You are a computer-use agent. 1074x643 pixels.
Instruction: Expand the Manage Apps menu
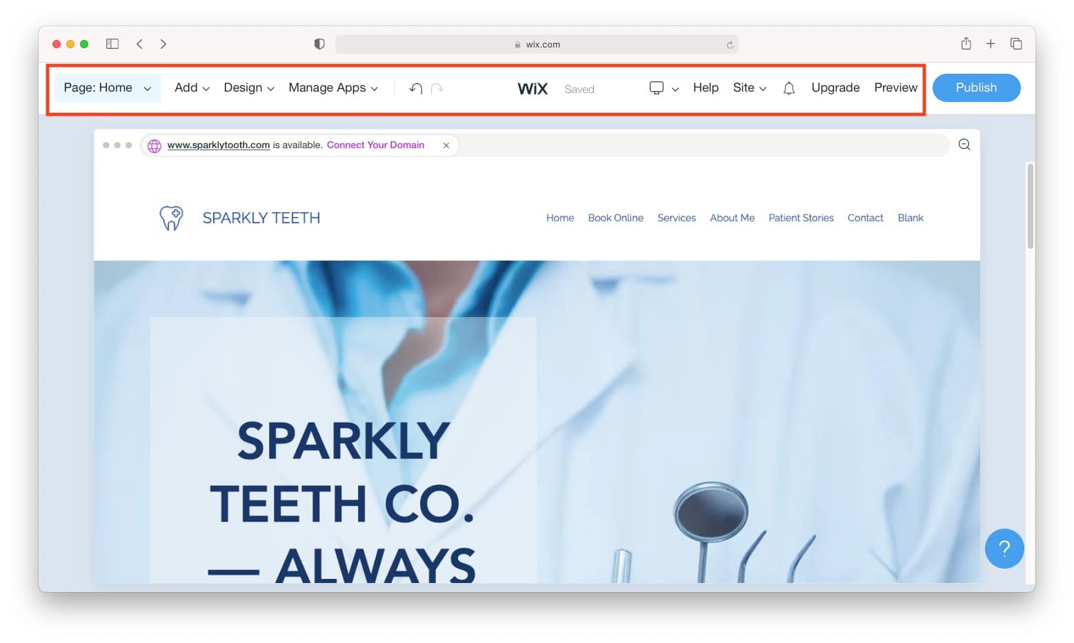(333, 88)
